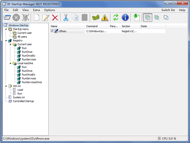Click the skull and crossbones icon
The height and width of the screenshot is (143, 190).
coord(27,18)
